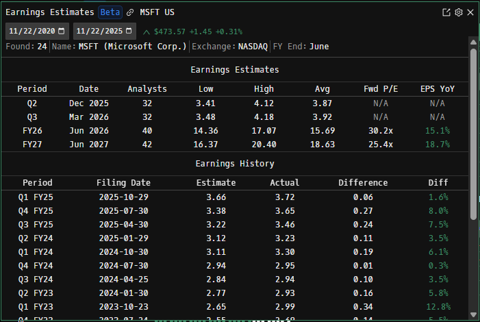Image resolution: width=480 pixels, height=322 pixels.
Task: Open the settings gear for Earnings Estimates
Action: click(x=459, y=12)
